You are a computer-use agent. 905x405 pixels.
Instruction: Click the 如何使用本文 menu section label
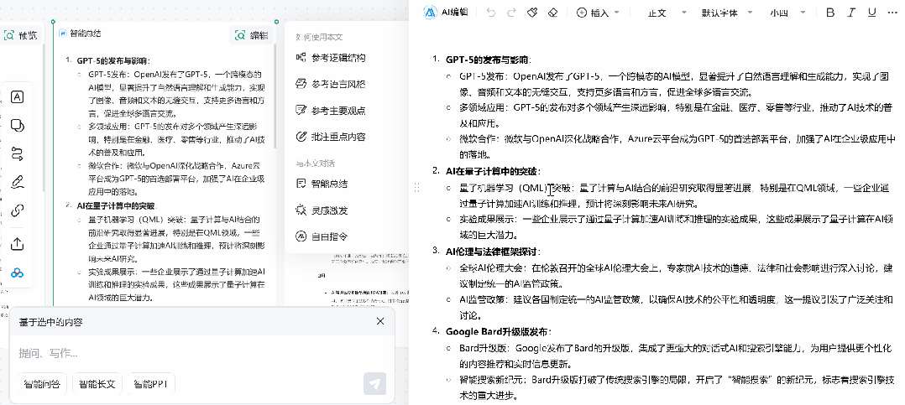point(319,37)
